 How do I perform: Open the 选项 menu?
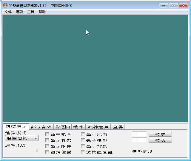click(19, 12)
